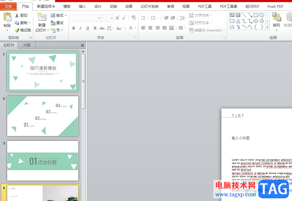
Task: Select the triangle shape in gallery
Action: point(238,21)
